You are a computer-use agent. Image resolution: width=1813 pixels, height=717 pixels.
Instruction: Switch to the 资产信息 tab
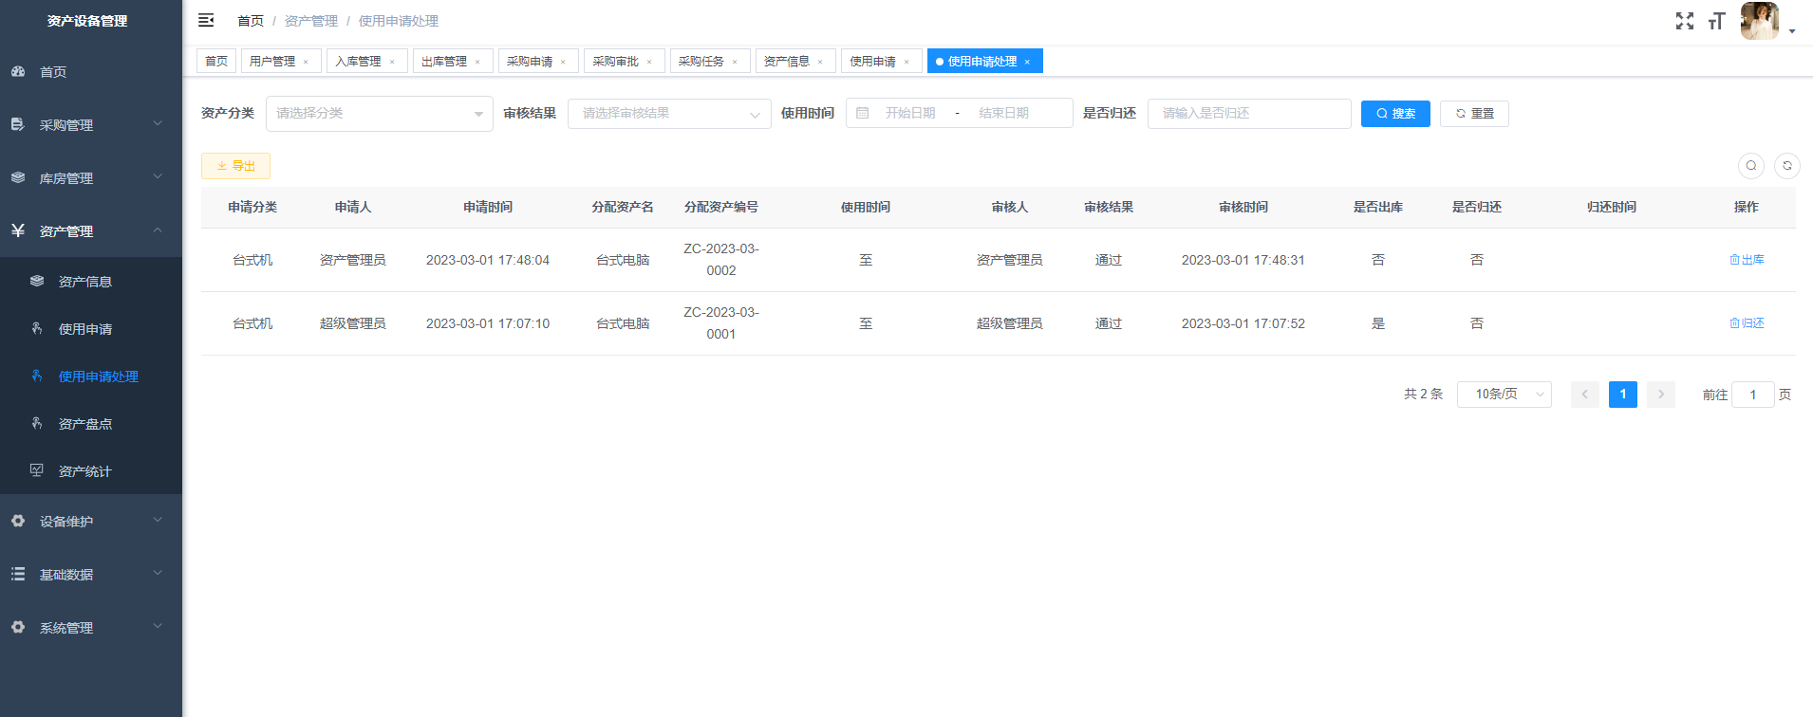787,61
